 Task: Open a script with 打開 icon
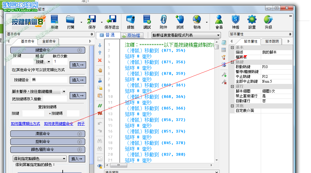[70, 22]
